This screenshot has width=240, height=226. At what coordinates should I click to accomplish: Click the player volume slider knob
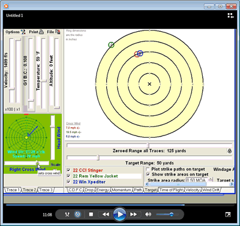(x=171, y=215)
